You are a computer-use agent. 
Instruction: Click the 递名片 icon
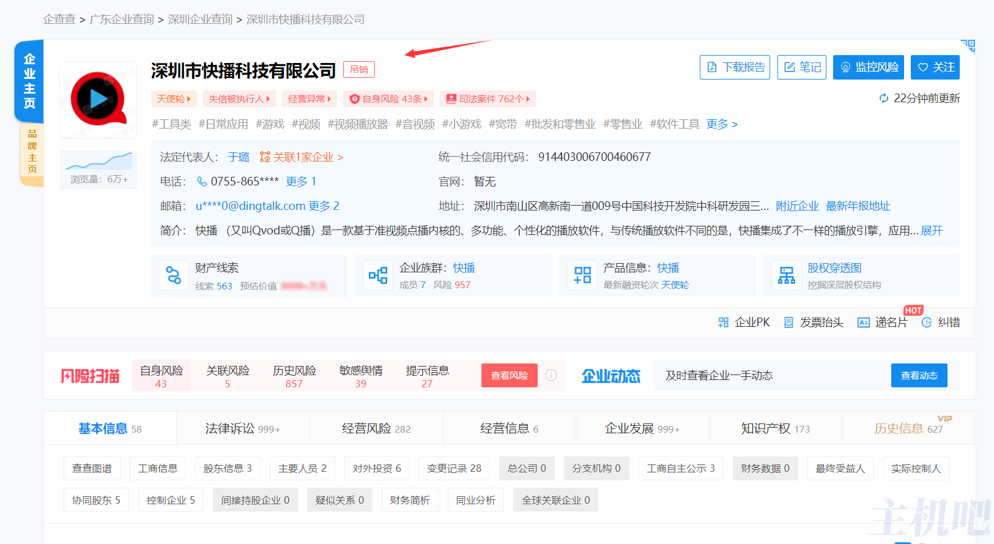tap(864, 322)
